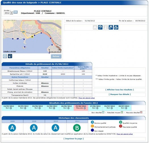The image size is (149, 143).
Task: Click the 'Huiles minérales' row label
Action: [x=20, y=83]
